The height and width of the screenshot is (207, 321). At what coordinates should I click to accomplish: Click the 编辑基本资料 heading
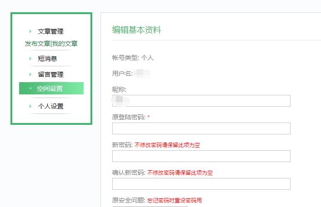(x=136, y=30)
